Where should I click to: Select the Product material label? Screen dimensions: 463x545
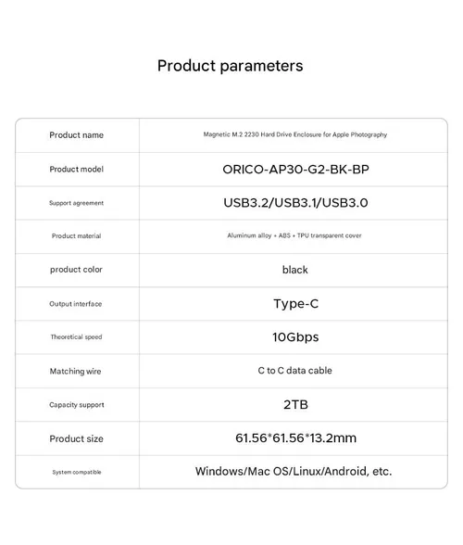tap(77, 236)
